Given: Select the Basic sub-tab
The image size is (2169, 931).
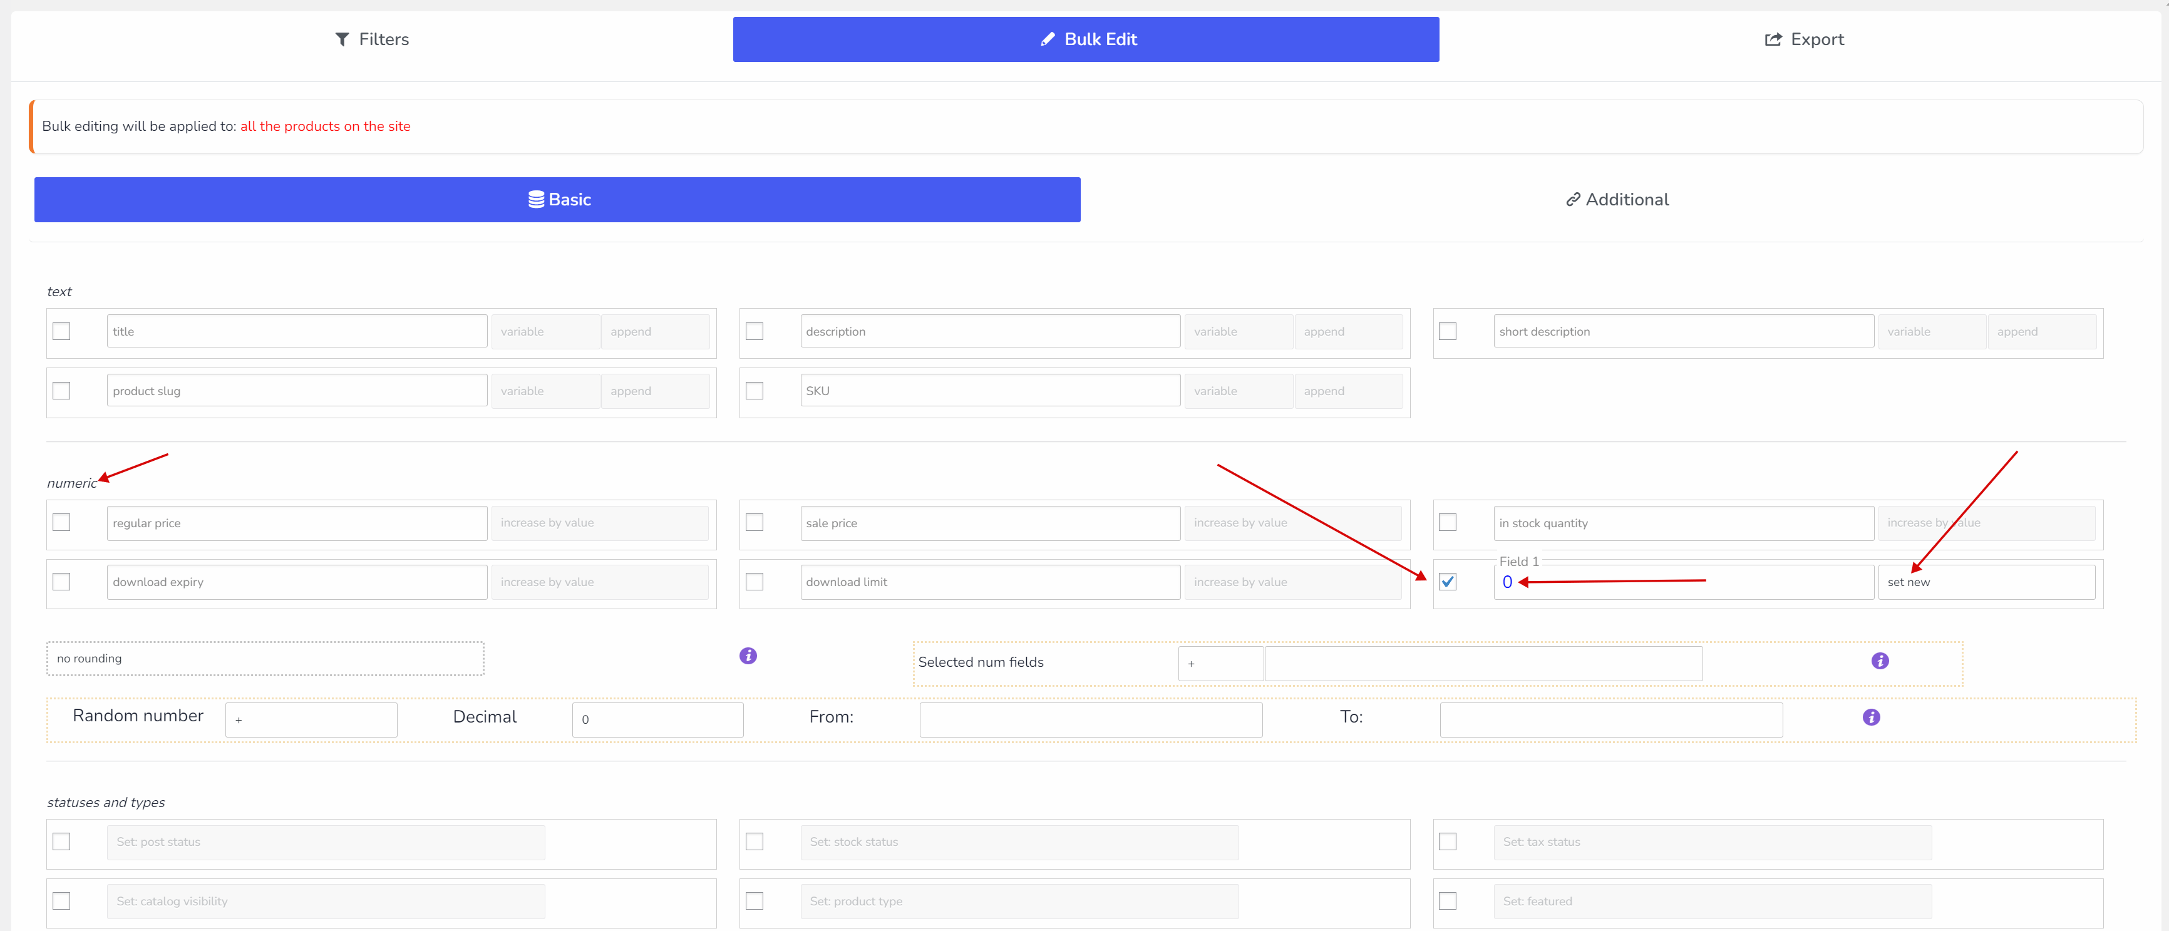Looking at the screenshot, I should point(557,200).
